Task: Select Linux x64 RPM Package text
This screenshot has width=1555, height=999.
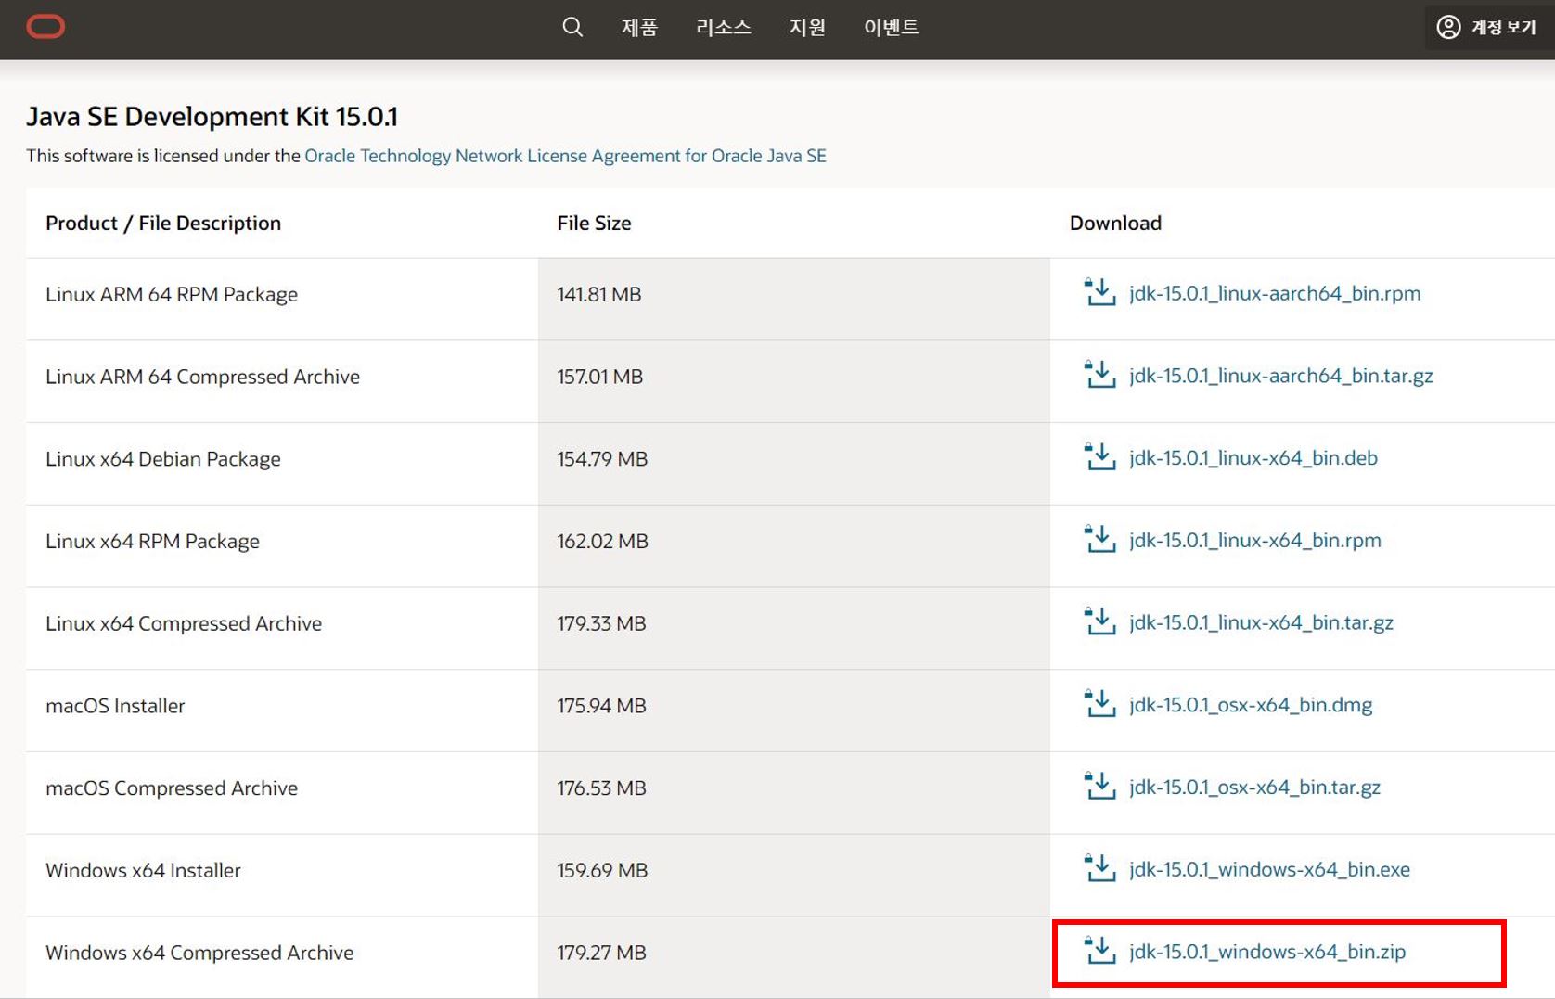Action: point(152,541)
